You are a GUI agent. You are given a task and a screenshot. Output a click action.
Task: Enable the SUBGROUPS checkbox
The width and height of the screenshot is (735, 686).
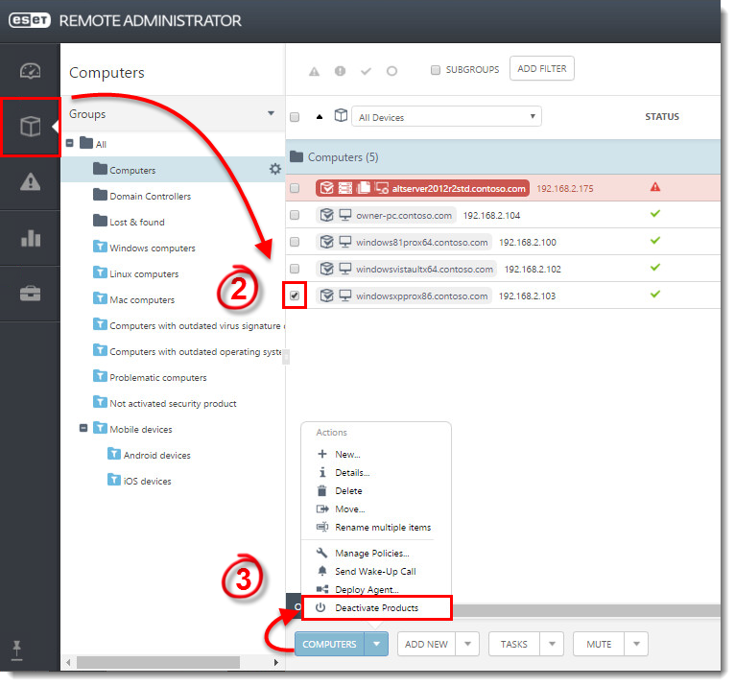point(436,70)
